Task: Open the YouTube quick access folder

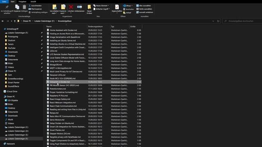Action: tap(10, 48)
